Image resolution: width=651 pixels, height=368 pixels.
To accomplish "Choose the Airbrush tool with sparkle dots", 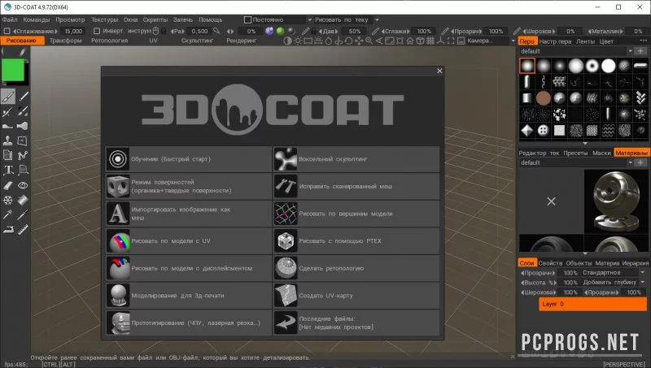I will pyautogui.click(x=8, y=111).
